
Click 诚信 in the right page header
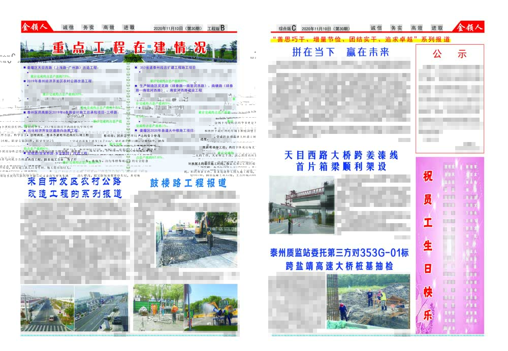[376, 28]
